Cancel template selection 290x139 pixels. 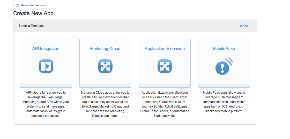243,26
